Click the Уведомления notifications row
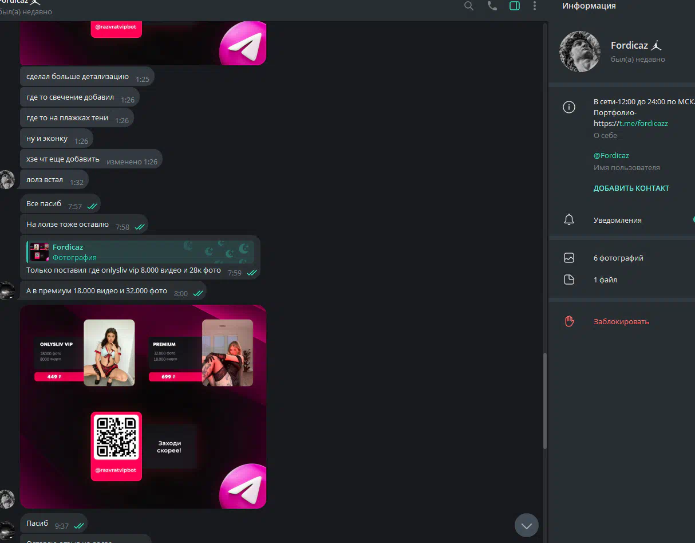 click(x=622, y=220)
